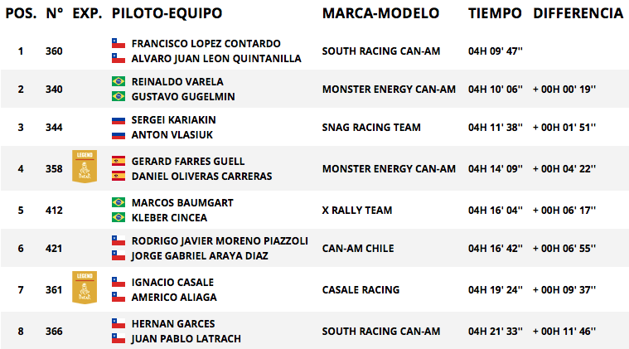This screenshot has width=629, height=349.
Task: Select the TIEMPO column header
Action: (495, 13)
